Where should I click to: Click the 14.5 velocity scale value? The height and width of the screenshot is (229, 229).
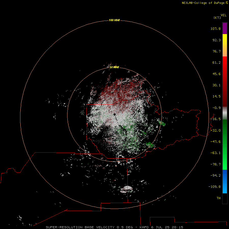coord(217,96)
